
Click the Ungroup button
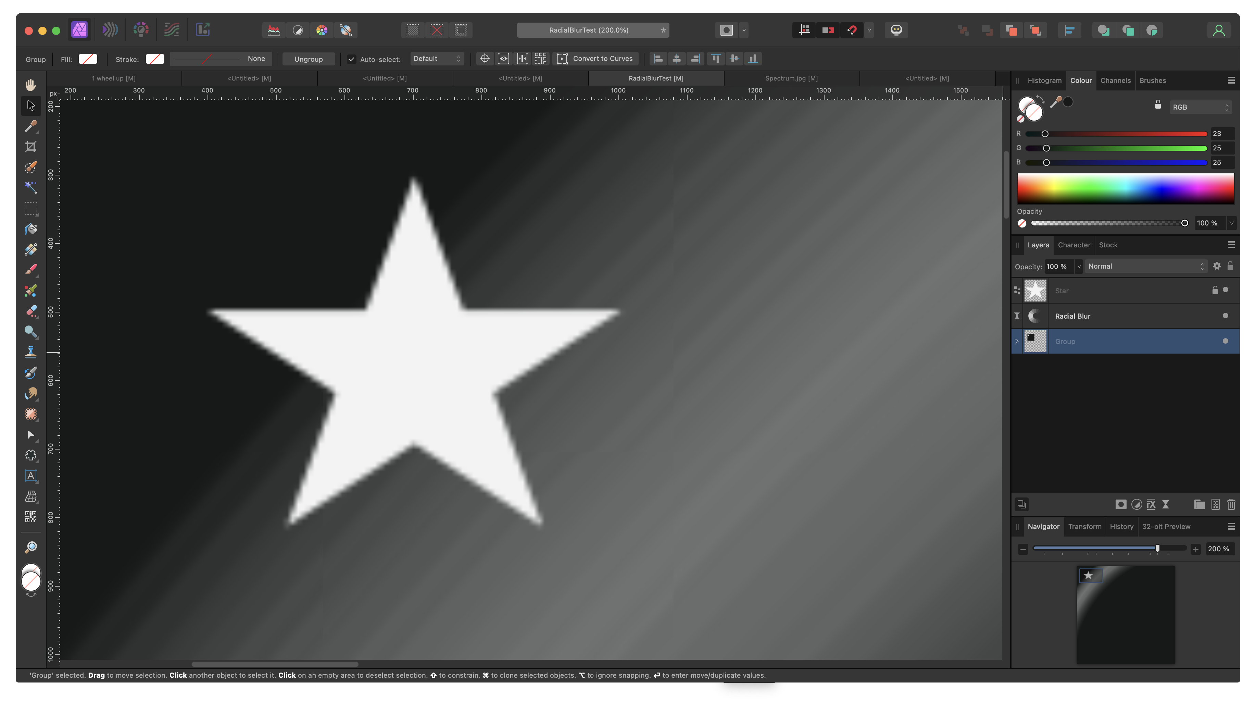pos(309,59)
